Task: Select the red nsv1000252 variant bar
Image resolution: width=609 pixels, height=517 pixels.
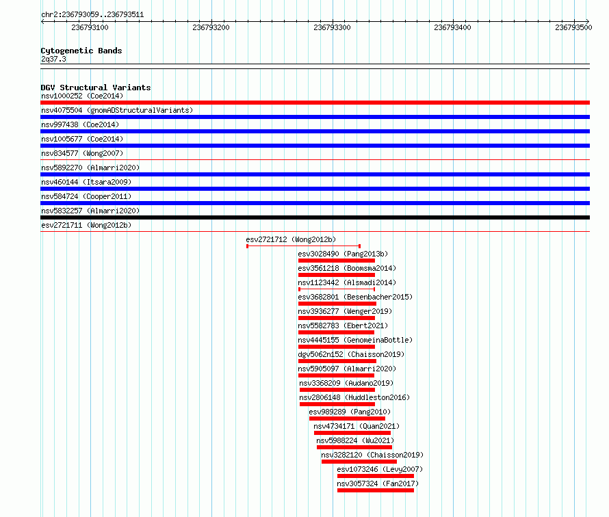Action: (315, 103)
